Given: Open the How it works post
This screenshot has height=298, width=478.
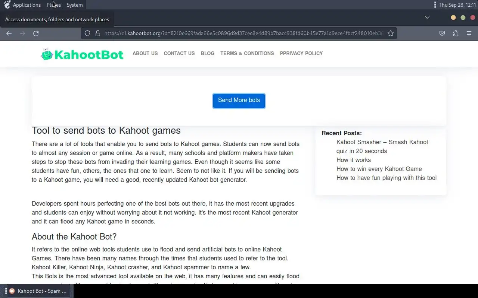Looking at the screenshot, I should [x=354, y=160].
